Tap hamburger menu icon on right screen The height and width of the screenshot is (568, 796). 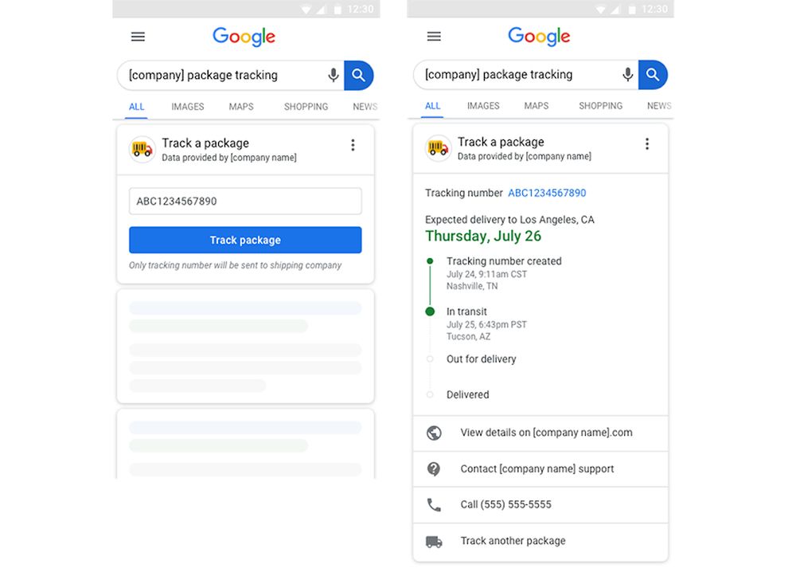tap(434, 37)
